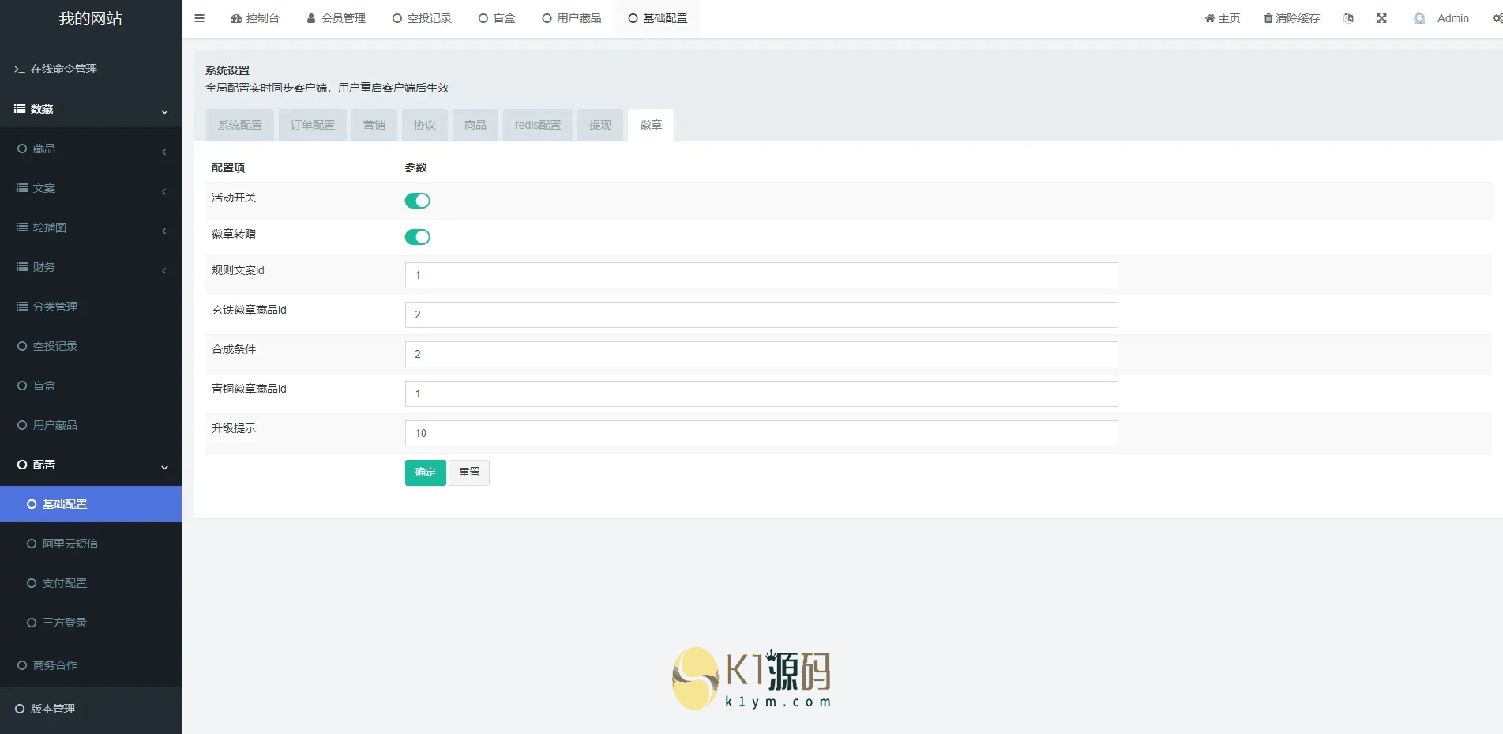Select the 空投记录 top tab
The height and width of the screenshot is (734, 1503).
[422, 18]
